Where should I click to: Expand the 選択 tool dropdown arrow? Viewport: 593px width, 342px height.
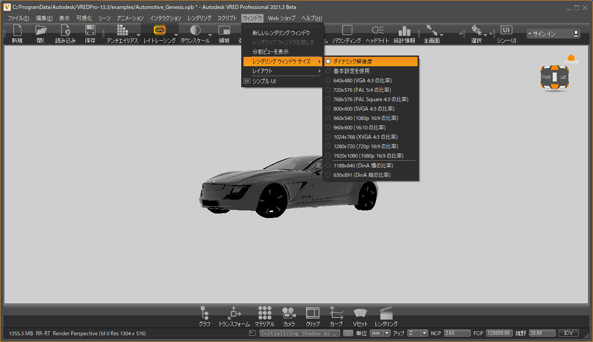click(x=485, y=35)
